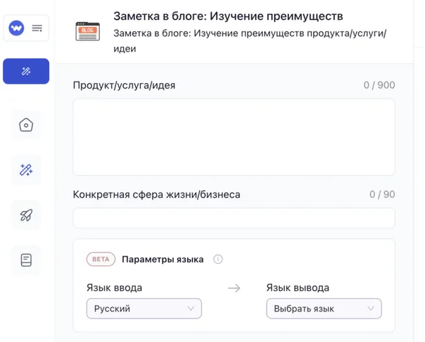Viewport: 425px width, 342px height.
Task: Open the Русский input language dropdown
Action: [x=144, y=309]
